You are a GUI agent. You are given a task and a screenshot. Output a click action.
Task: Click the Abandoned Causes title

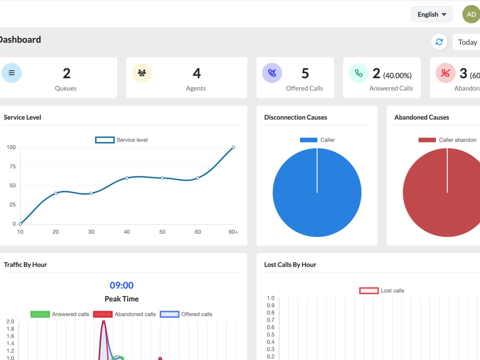(421, 117)
